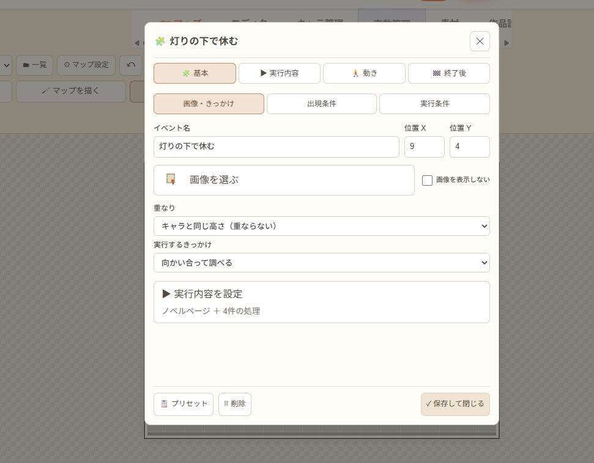Go to the 動き tab
This screenshot has width=594, height=463.
(364, 73)
